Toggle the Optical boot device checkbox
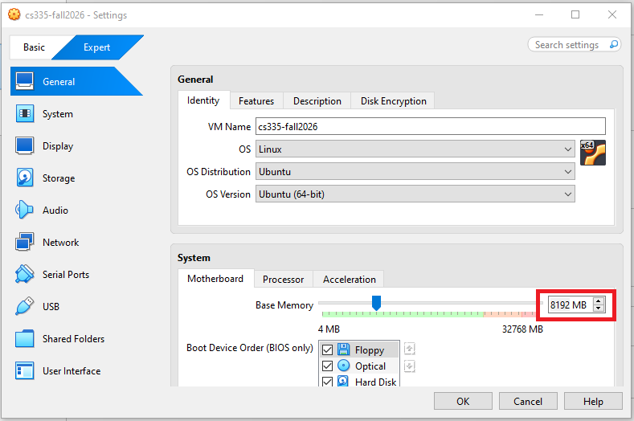 327,366
